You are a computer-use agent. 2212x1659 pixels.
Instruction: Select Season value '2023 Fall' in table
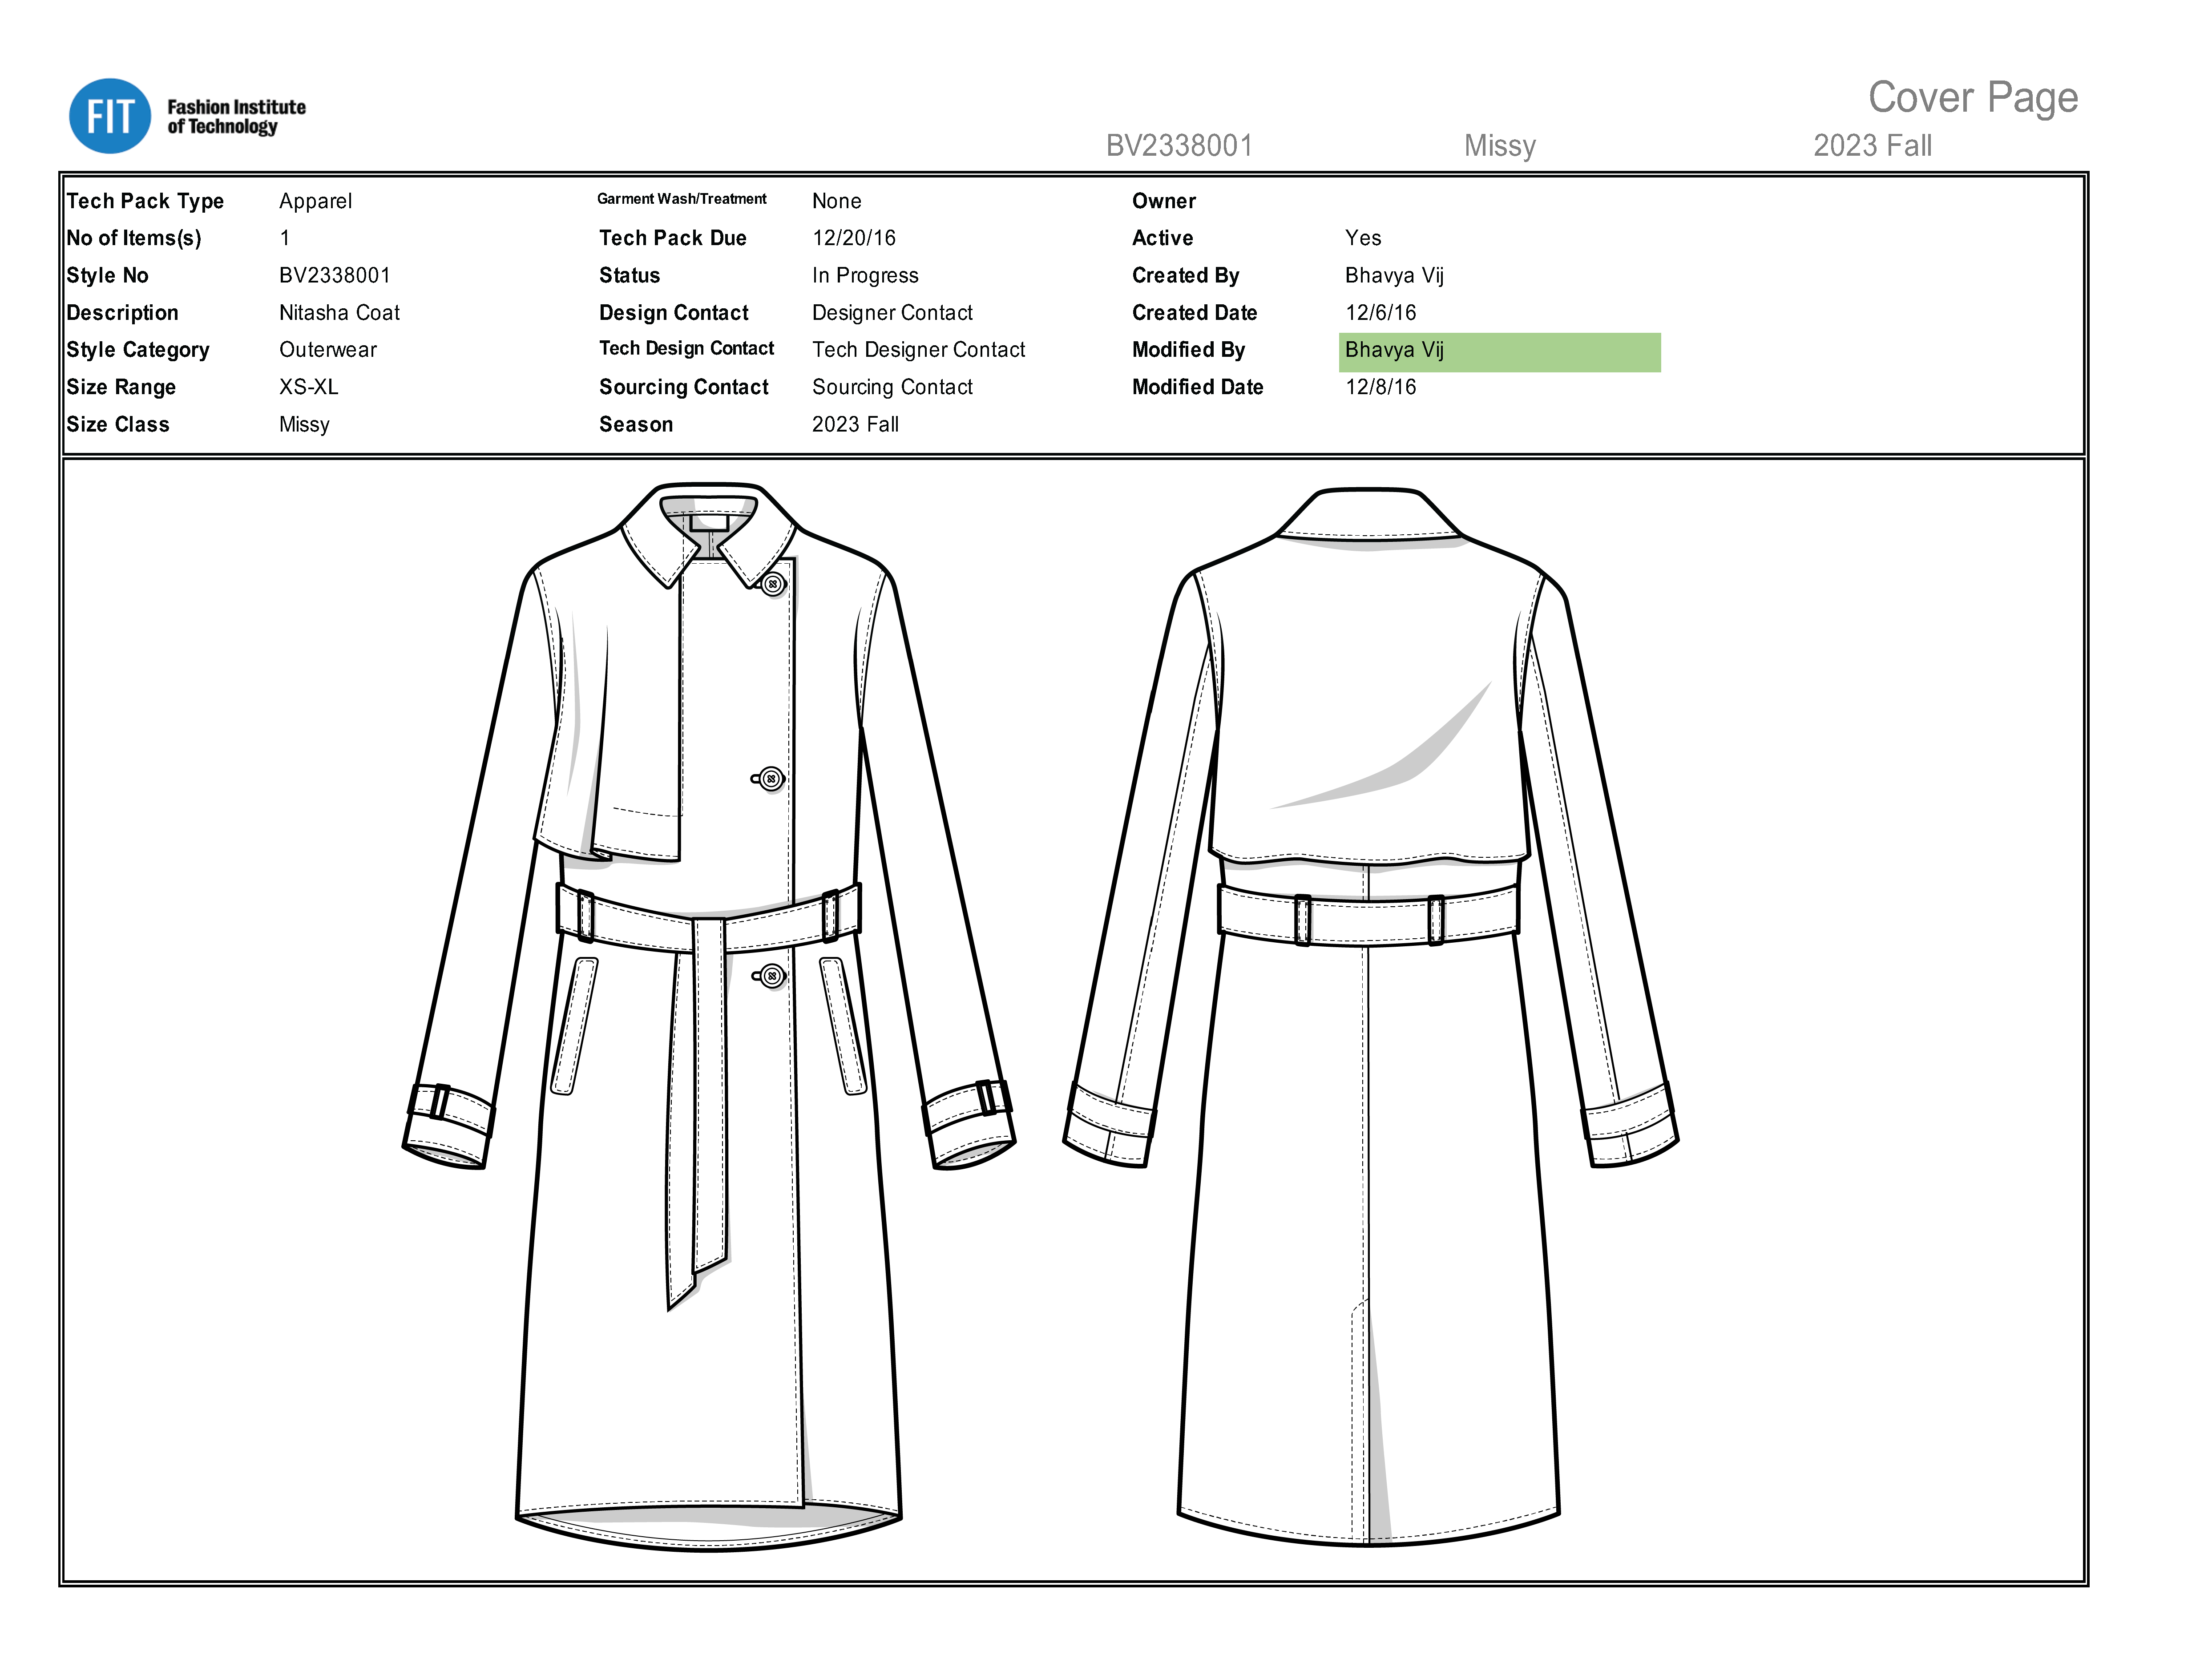(x=855, y=424)
